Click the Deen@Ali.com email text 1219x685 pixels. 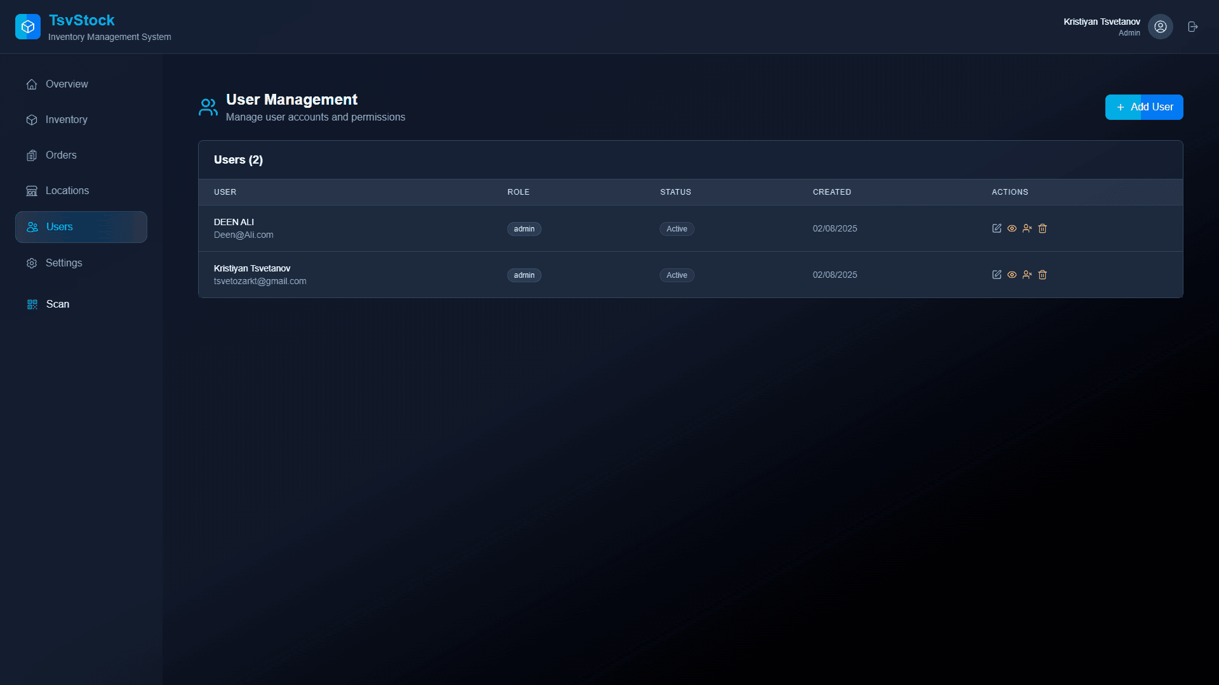(243, 235)
